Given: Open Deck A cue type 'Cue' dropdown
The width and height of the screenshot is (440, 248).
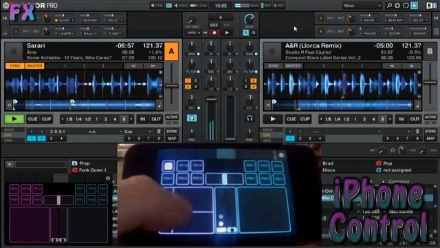Looking at the screenshot, I should pyautogui.click(x=138, y=132).
